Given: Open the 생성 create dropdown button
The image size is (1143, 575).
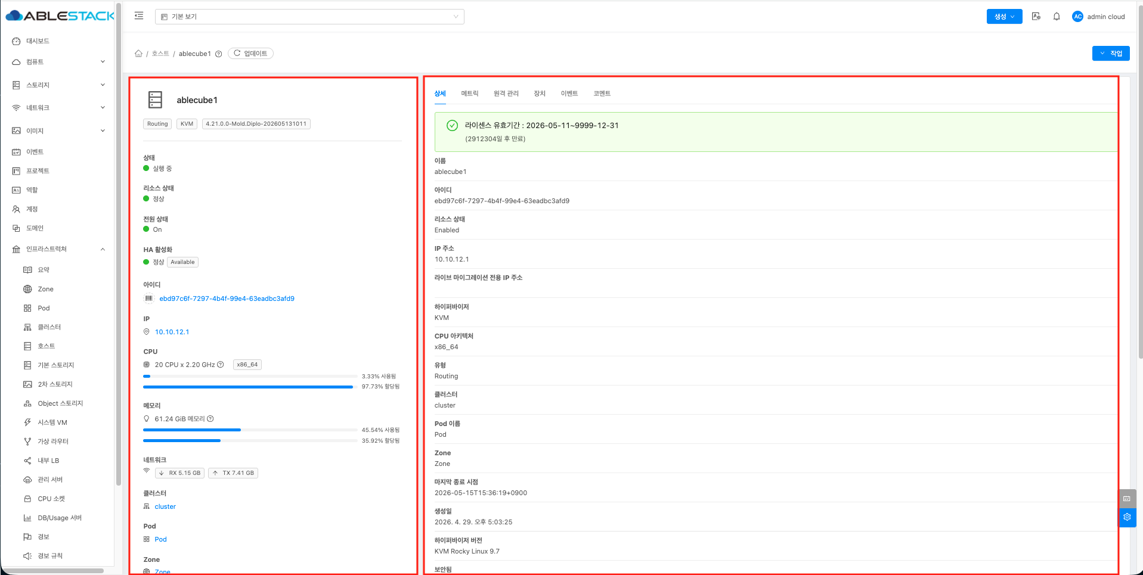Looking at the screenshot, I should (x=1004, y=17).
